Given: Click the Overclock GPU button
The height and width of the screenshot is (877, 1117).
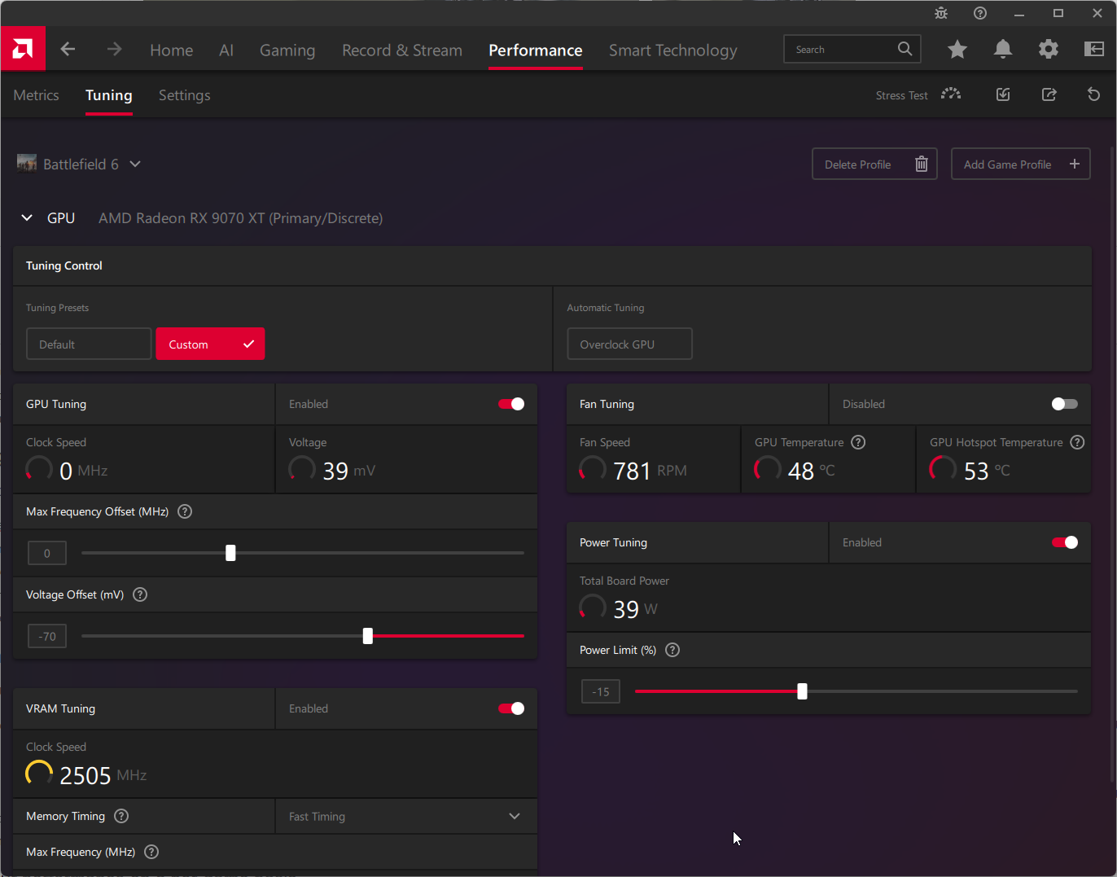Looking at the screenshot, I should [629, 344].
